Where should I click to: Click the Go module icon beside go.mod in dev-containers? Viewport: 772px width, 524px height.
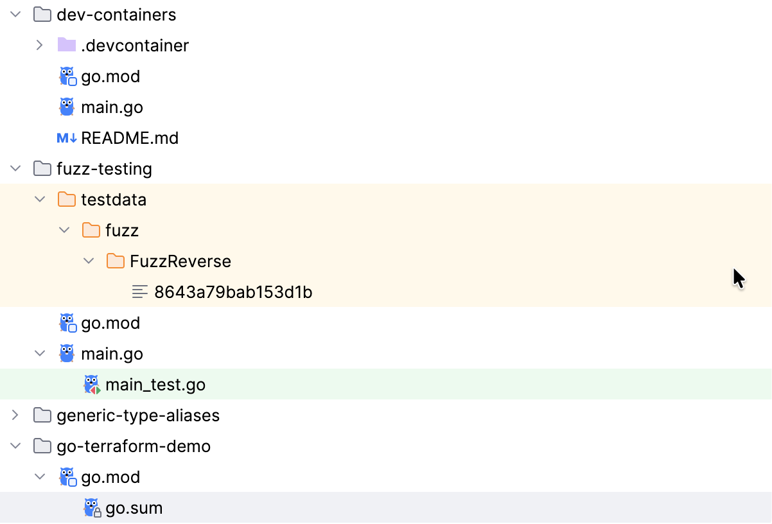pyautogui.click(x=67, y=76)
